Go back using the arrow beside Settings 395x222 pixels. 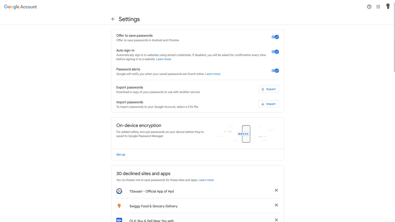pyautogui.click(x=113, y=19)
